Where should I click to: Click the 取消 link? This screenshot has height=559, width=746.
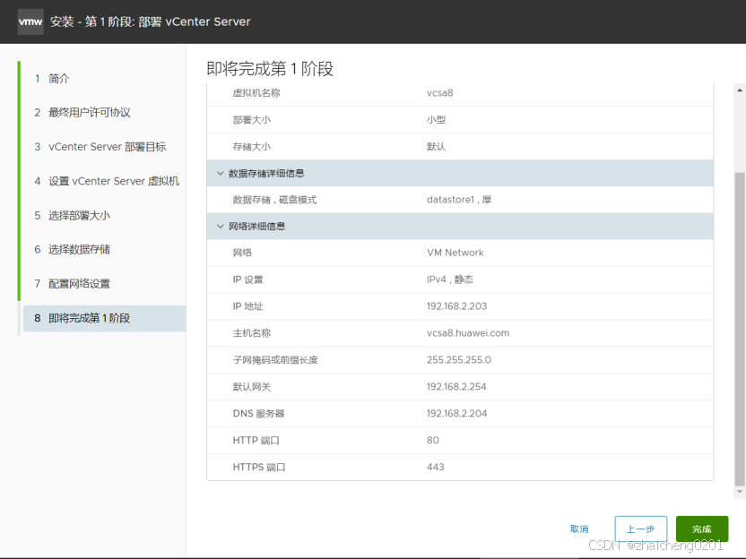(579, 529)
